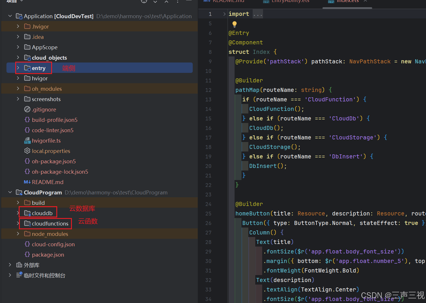Click the screenshots folder icon

coord(27,99)
